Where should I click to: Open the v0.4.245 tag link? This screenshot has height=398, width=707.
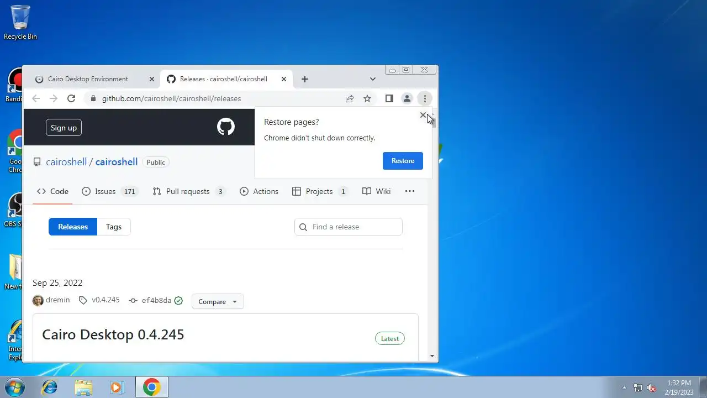(105, 300)
